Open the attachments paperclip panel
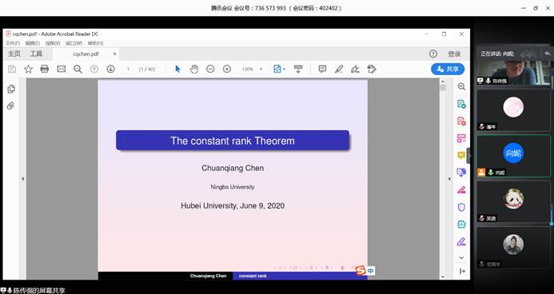 [11, 105]
